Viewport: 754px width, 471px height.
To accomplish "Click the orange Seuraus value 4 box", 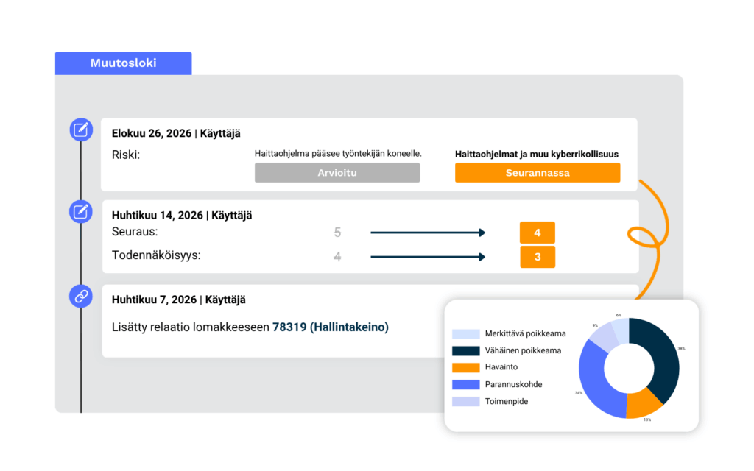I will pos(538,233).
